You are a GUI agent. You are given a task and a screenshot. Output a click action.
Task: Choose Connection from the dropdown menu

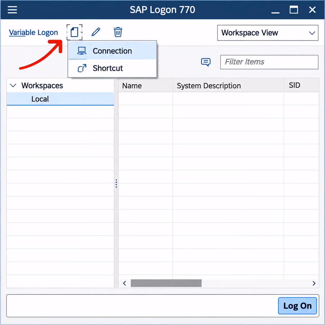(112, 51)
